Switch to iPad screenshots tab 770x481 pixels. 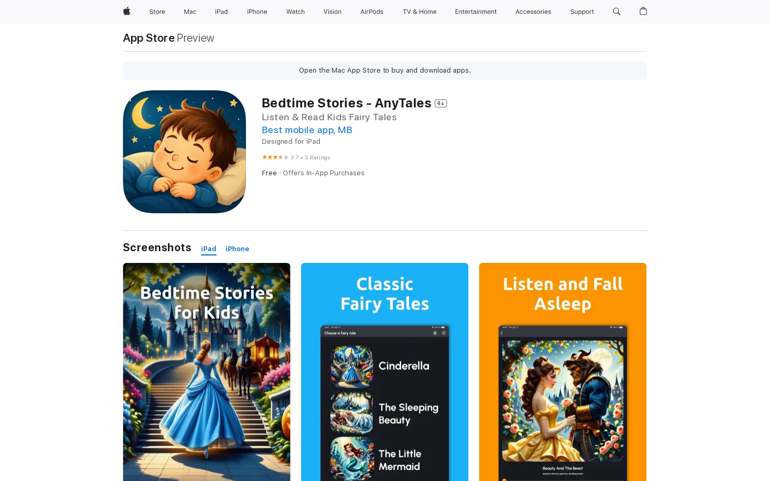pyautogui.click(x=209, y=249)
